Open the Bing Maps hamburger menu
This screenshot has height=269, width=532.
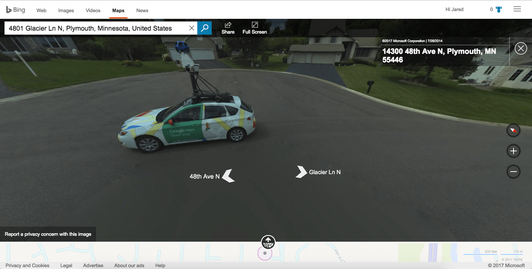(517, 9)
